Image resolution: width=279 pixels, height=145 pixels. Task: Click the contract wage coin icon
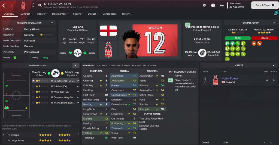[202, 53]
